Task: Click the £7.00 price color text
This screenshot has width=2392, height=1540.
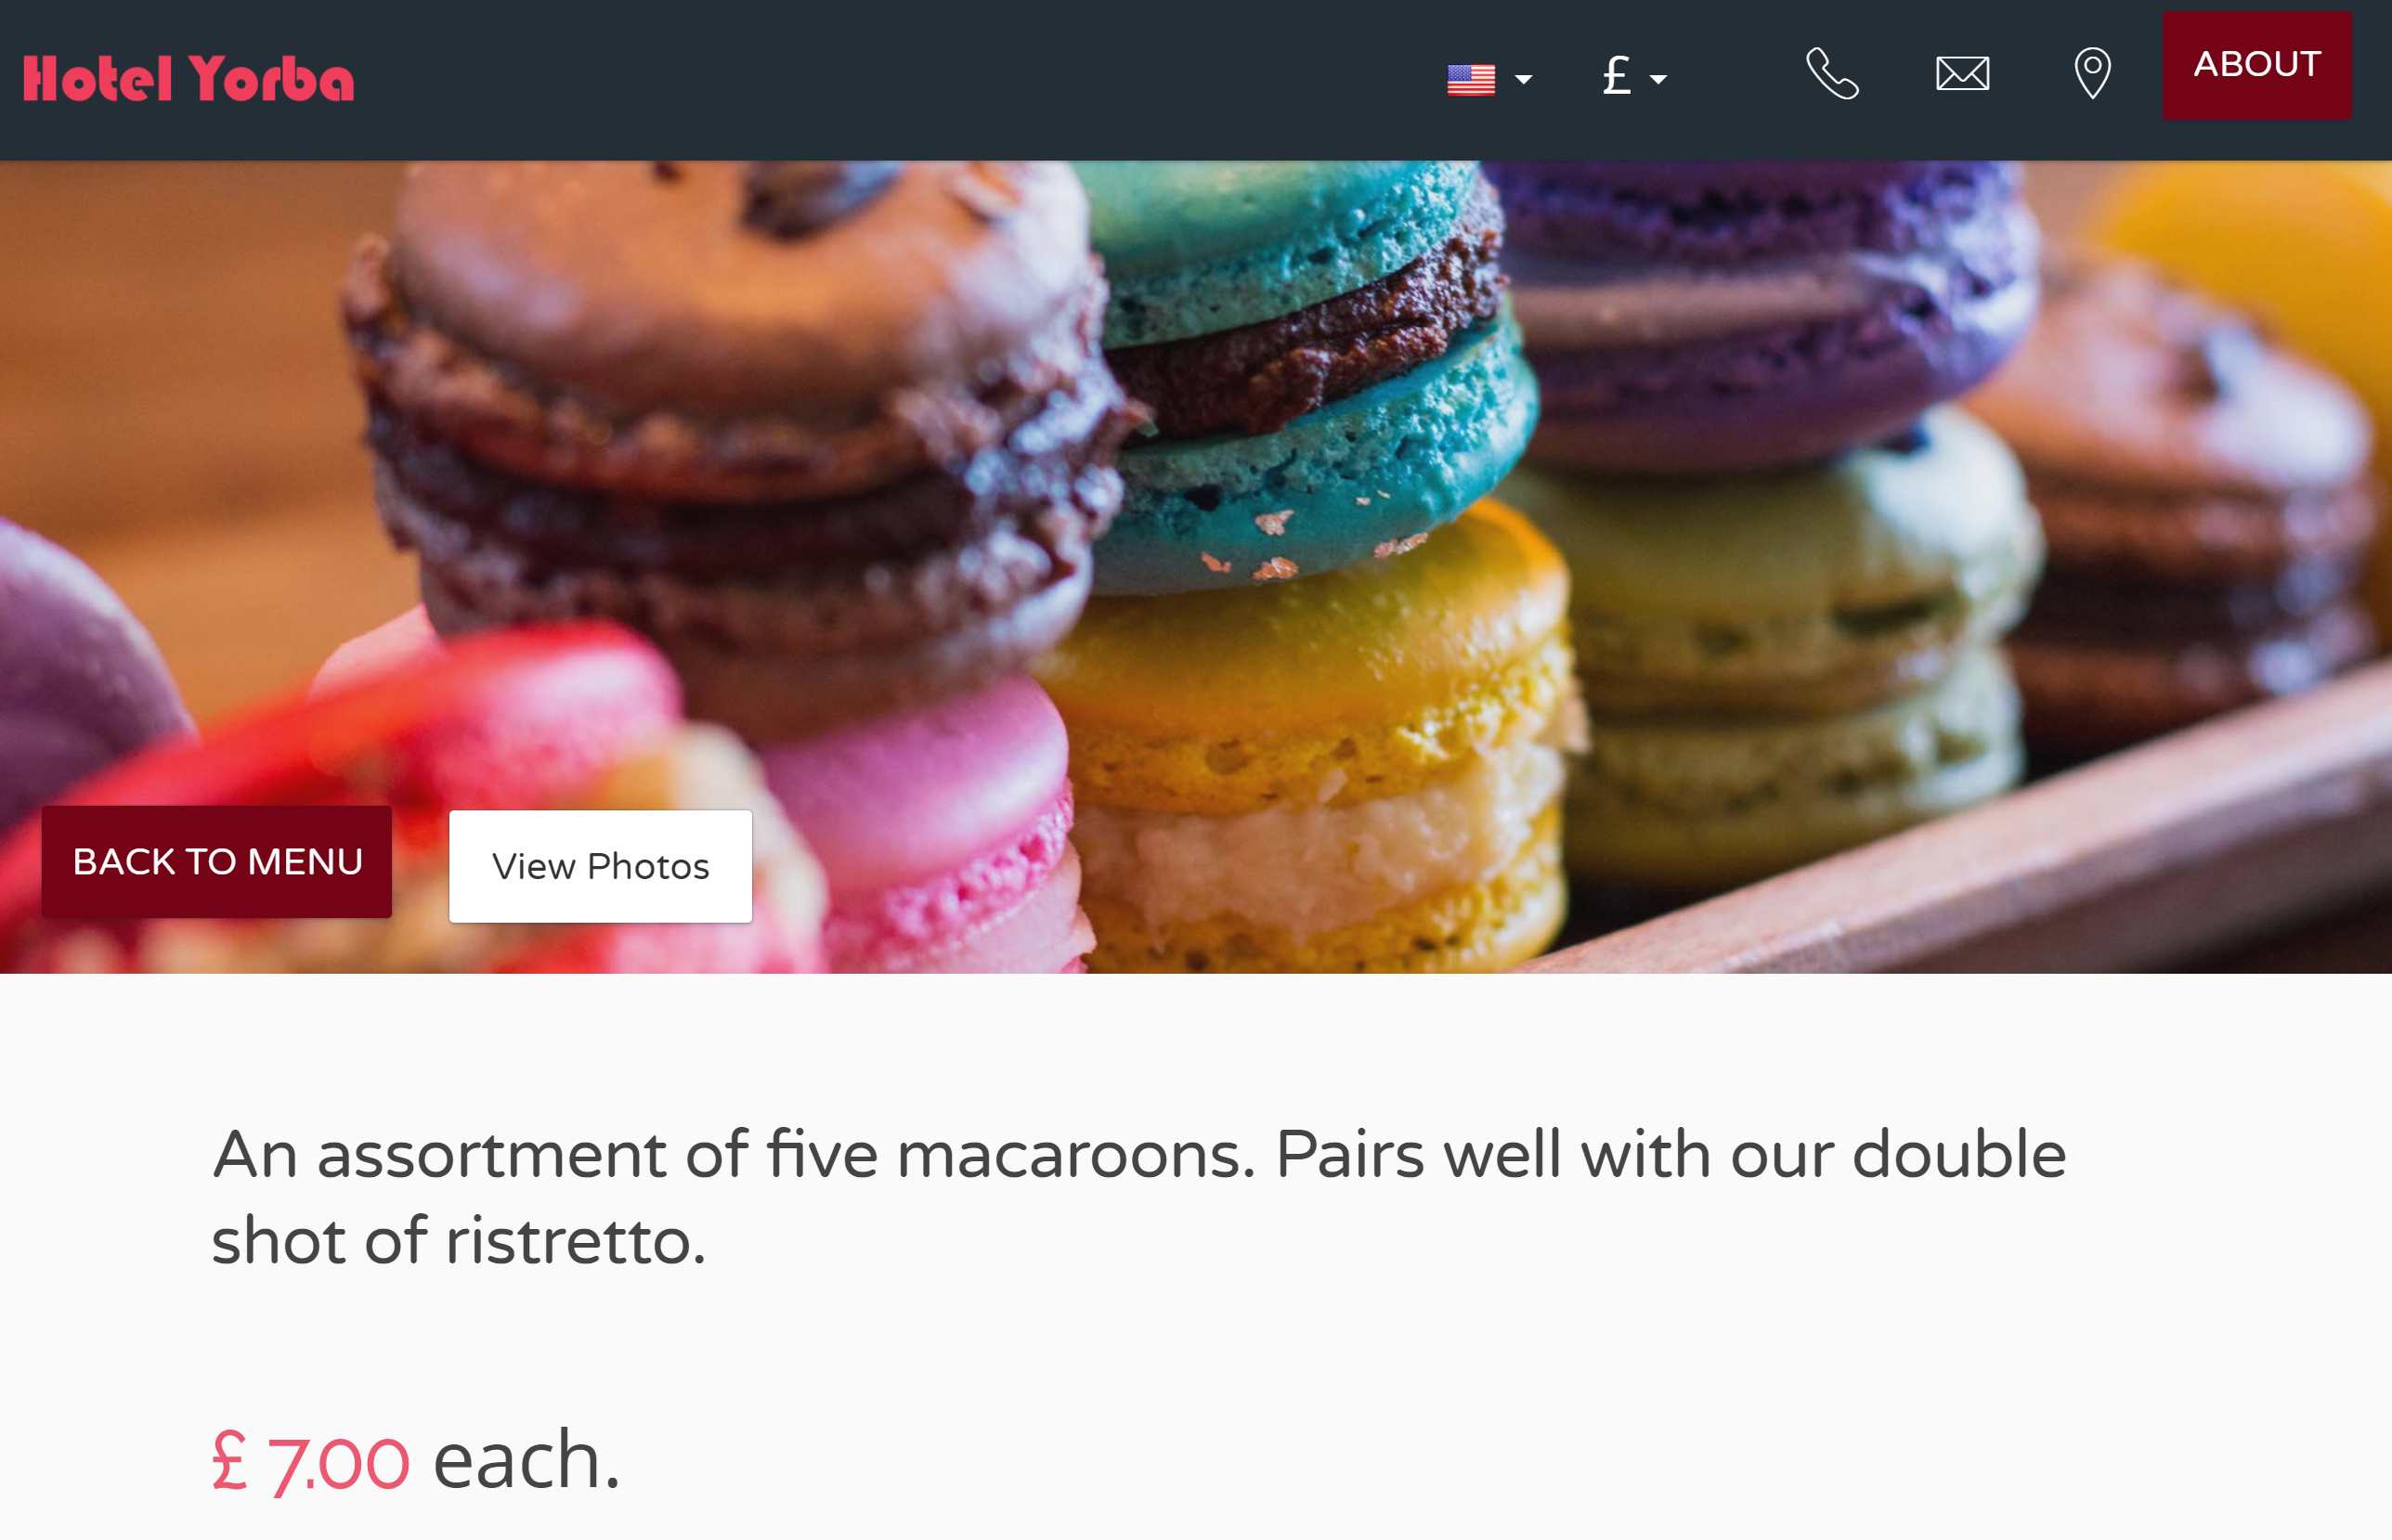Action: click(x=304, y=1463)
